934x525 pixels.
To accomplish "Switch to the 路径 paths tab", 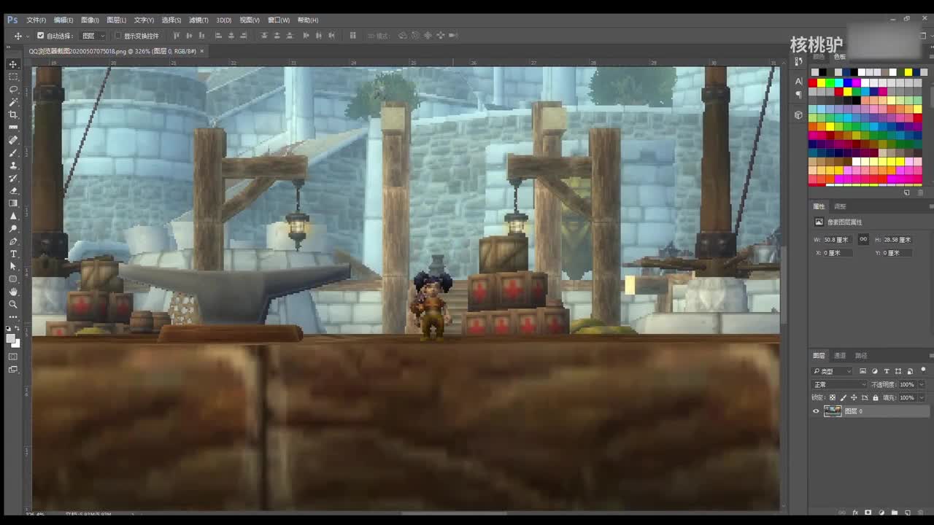I will 861,356.
